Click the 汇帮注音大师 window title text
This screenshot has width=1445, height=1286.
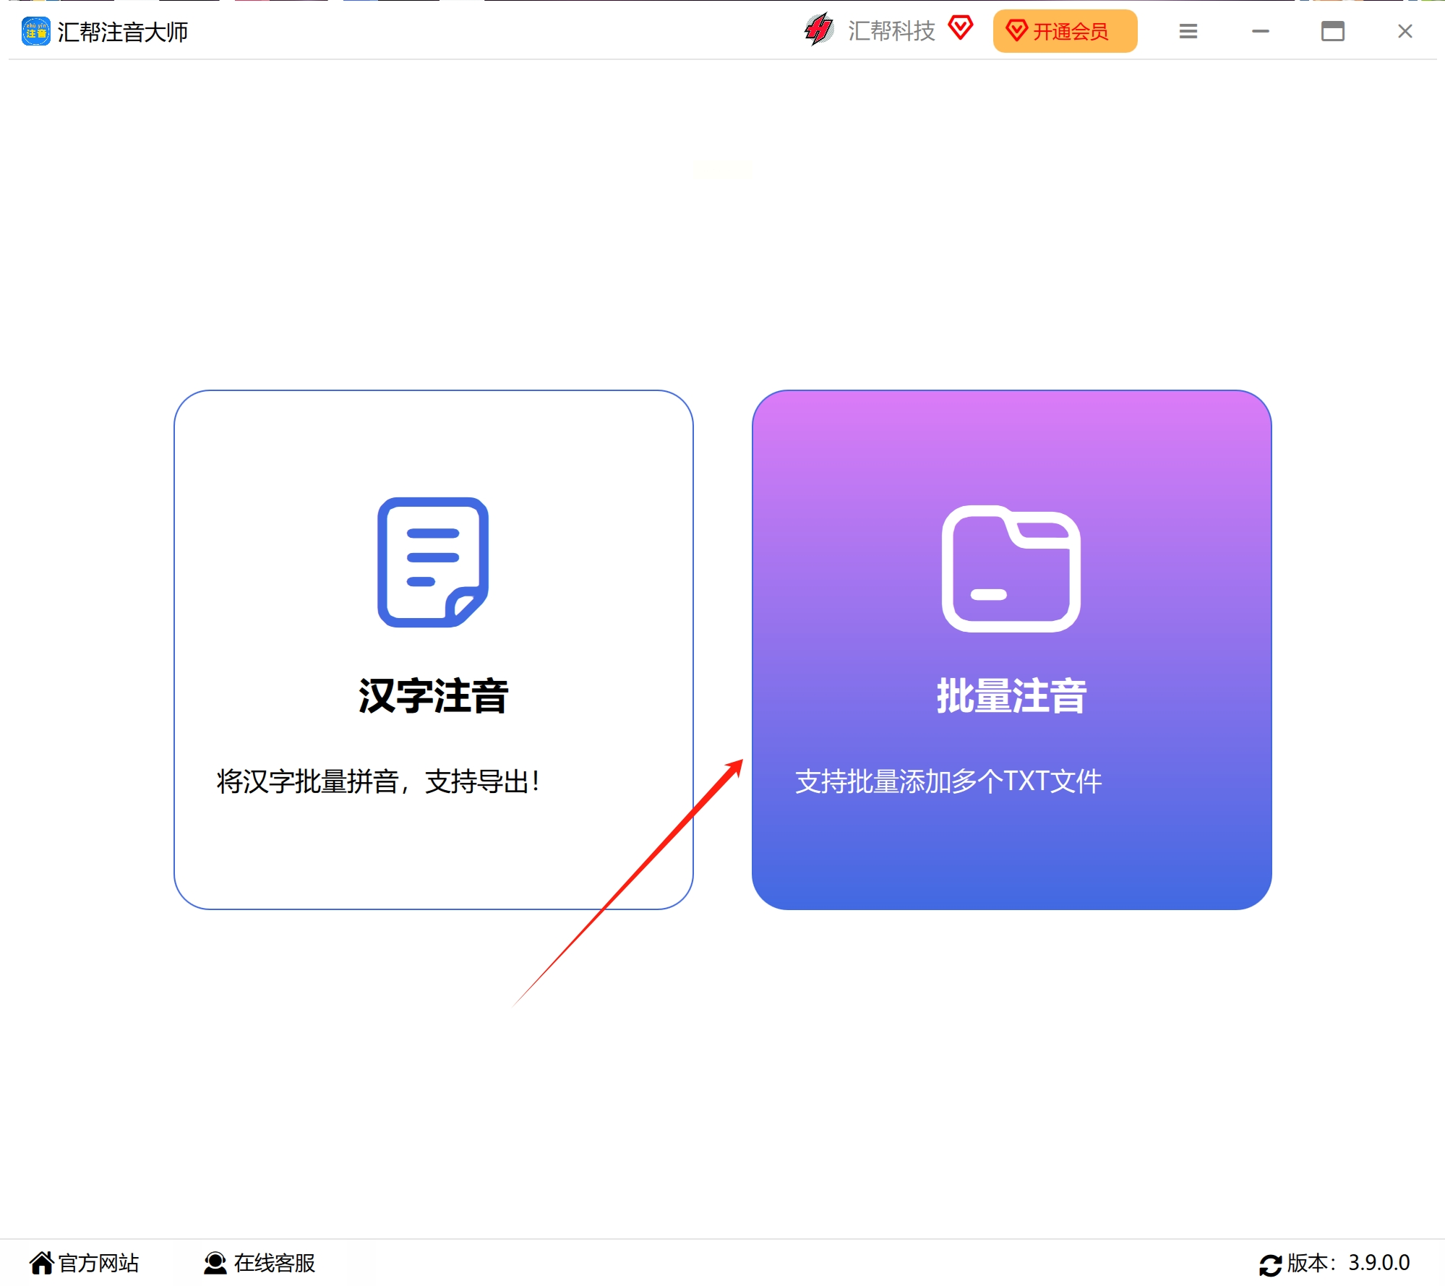123,32
